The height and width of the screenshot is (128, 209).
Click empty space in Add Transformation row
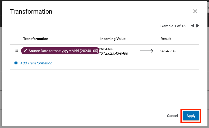tap(123, 63)
